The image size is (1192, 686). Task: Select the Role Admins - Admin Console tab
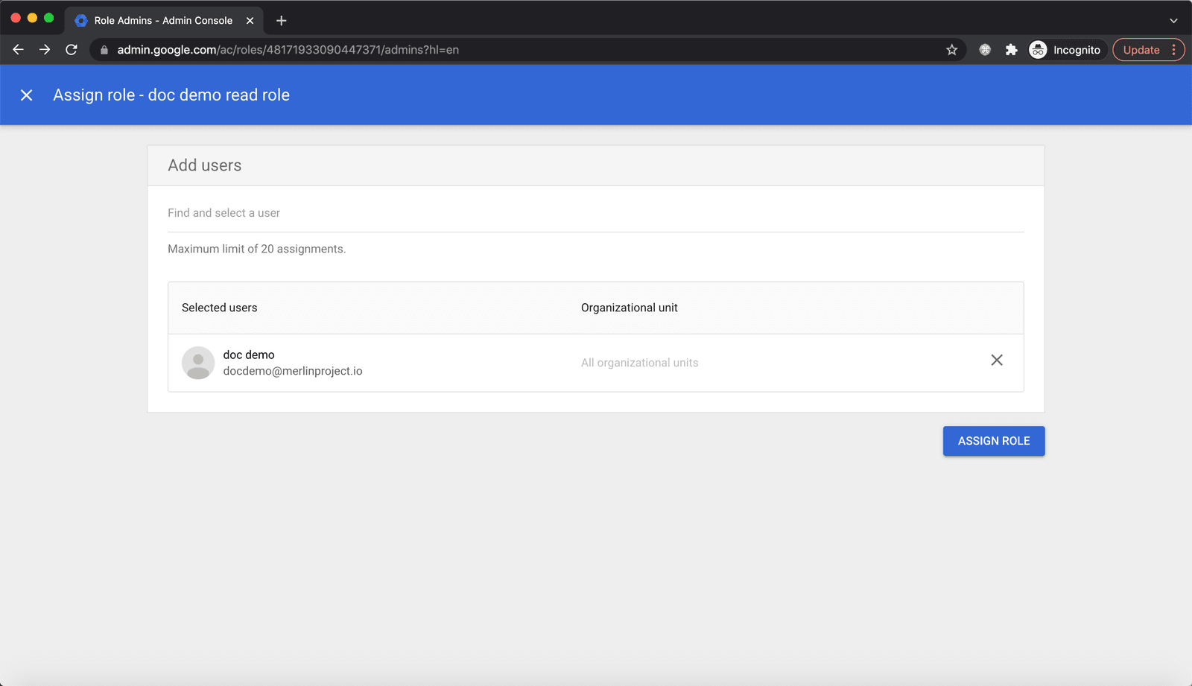163,21
